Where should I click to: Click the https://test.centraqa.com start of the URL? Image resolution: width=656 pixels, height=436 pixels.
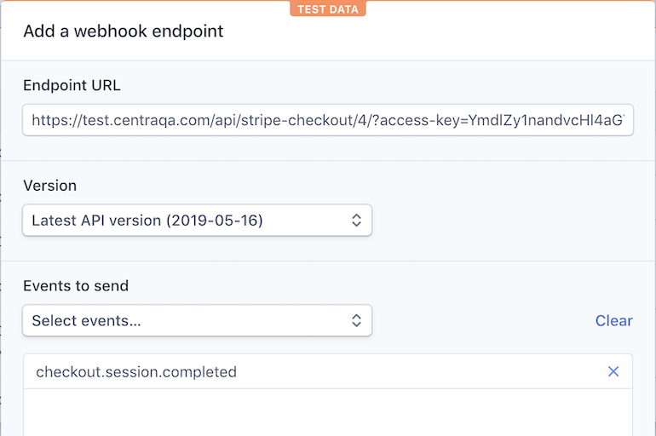click(111, 120)
